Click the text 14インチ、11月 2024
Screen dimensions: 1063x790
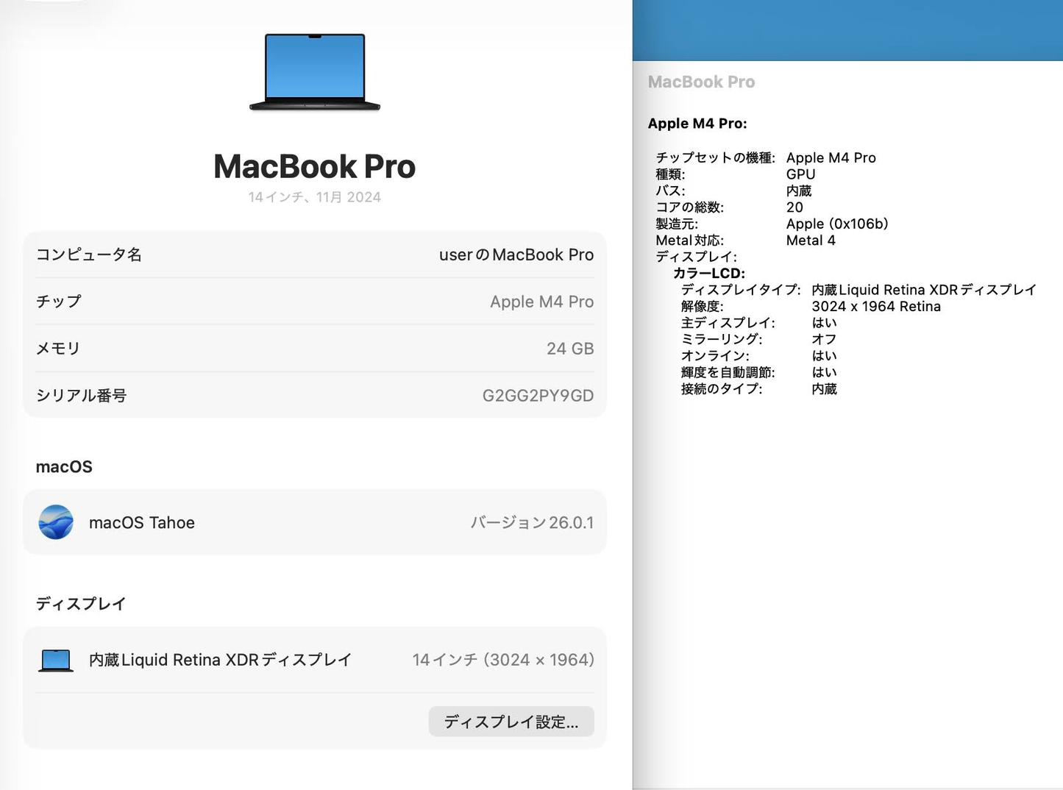tap(315, 197)
